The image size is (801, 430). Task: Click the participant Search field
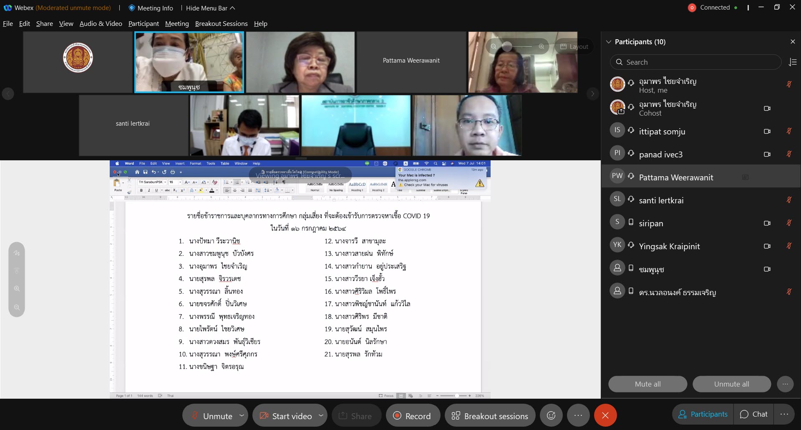coord(695,62)
